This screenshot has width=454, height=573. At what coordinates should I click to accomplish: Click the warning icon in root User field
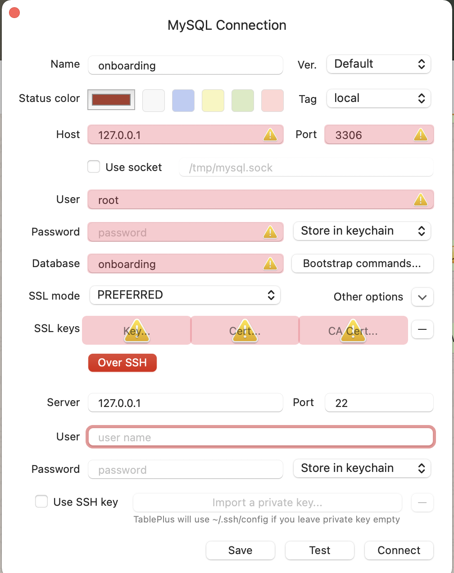coord(421,199)
